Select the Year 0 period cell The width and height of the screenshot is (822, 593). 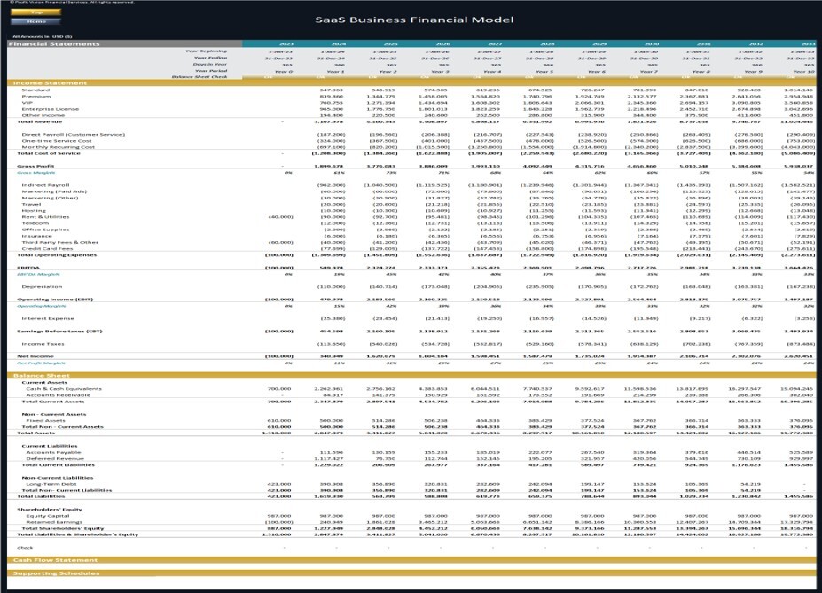(284, 71)
